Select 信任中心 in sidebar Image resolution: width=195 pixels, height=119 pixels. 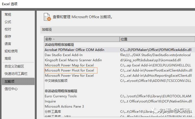click(x=11, y=89)
